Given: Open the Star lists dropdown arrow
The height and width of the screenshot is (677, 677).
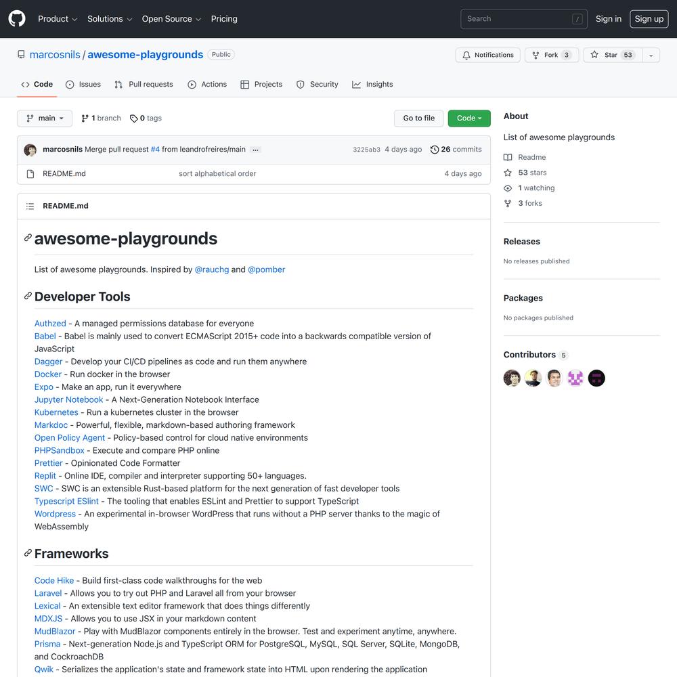Looking at the screenshot, I should (651, 56).
